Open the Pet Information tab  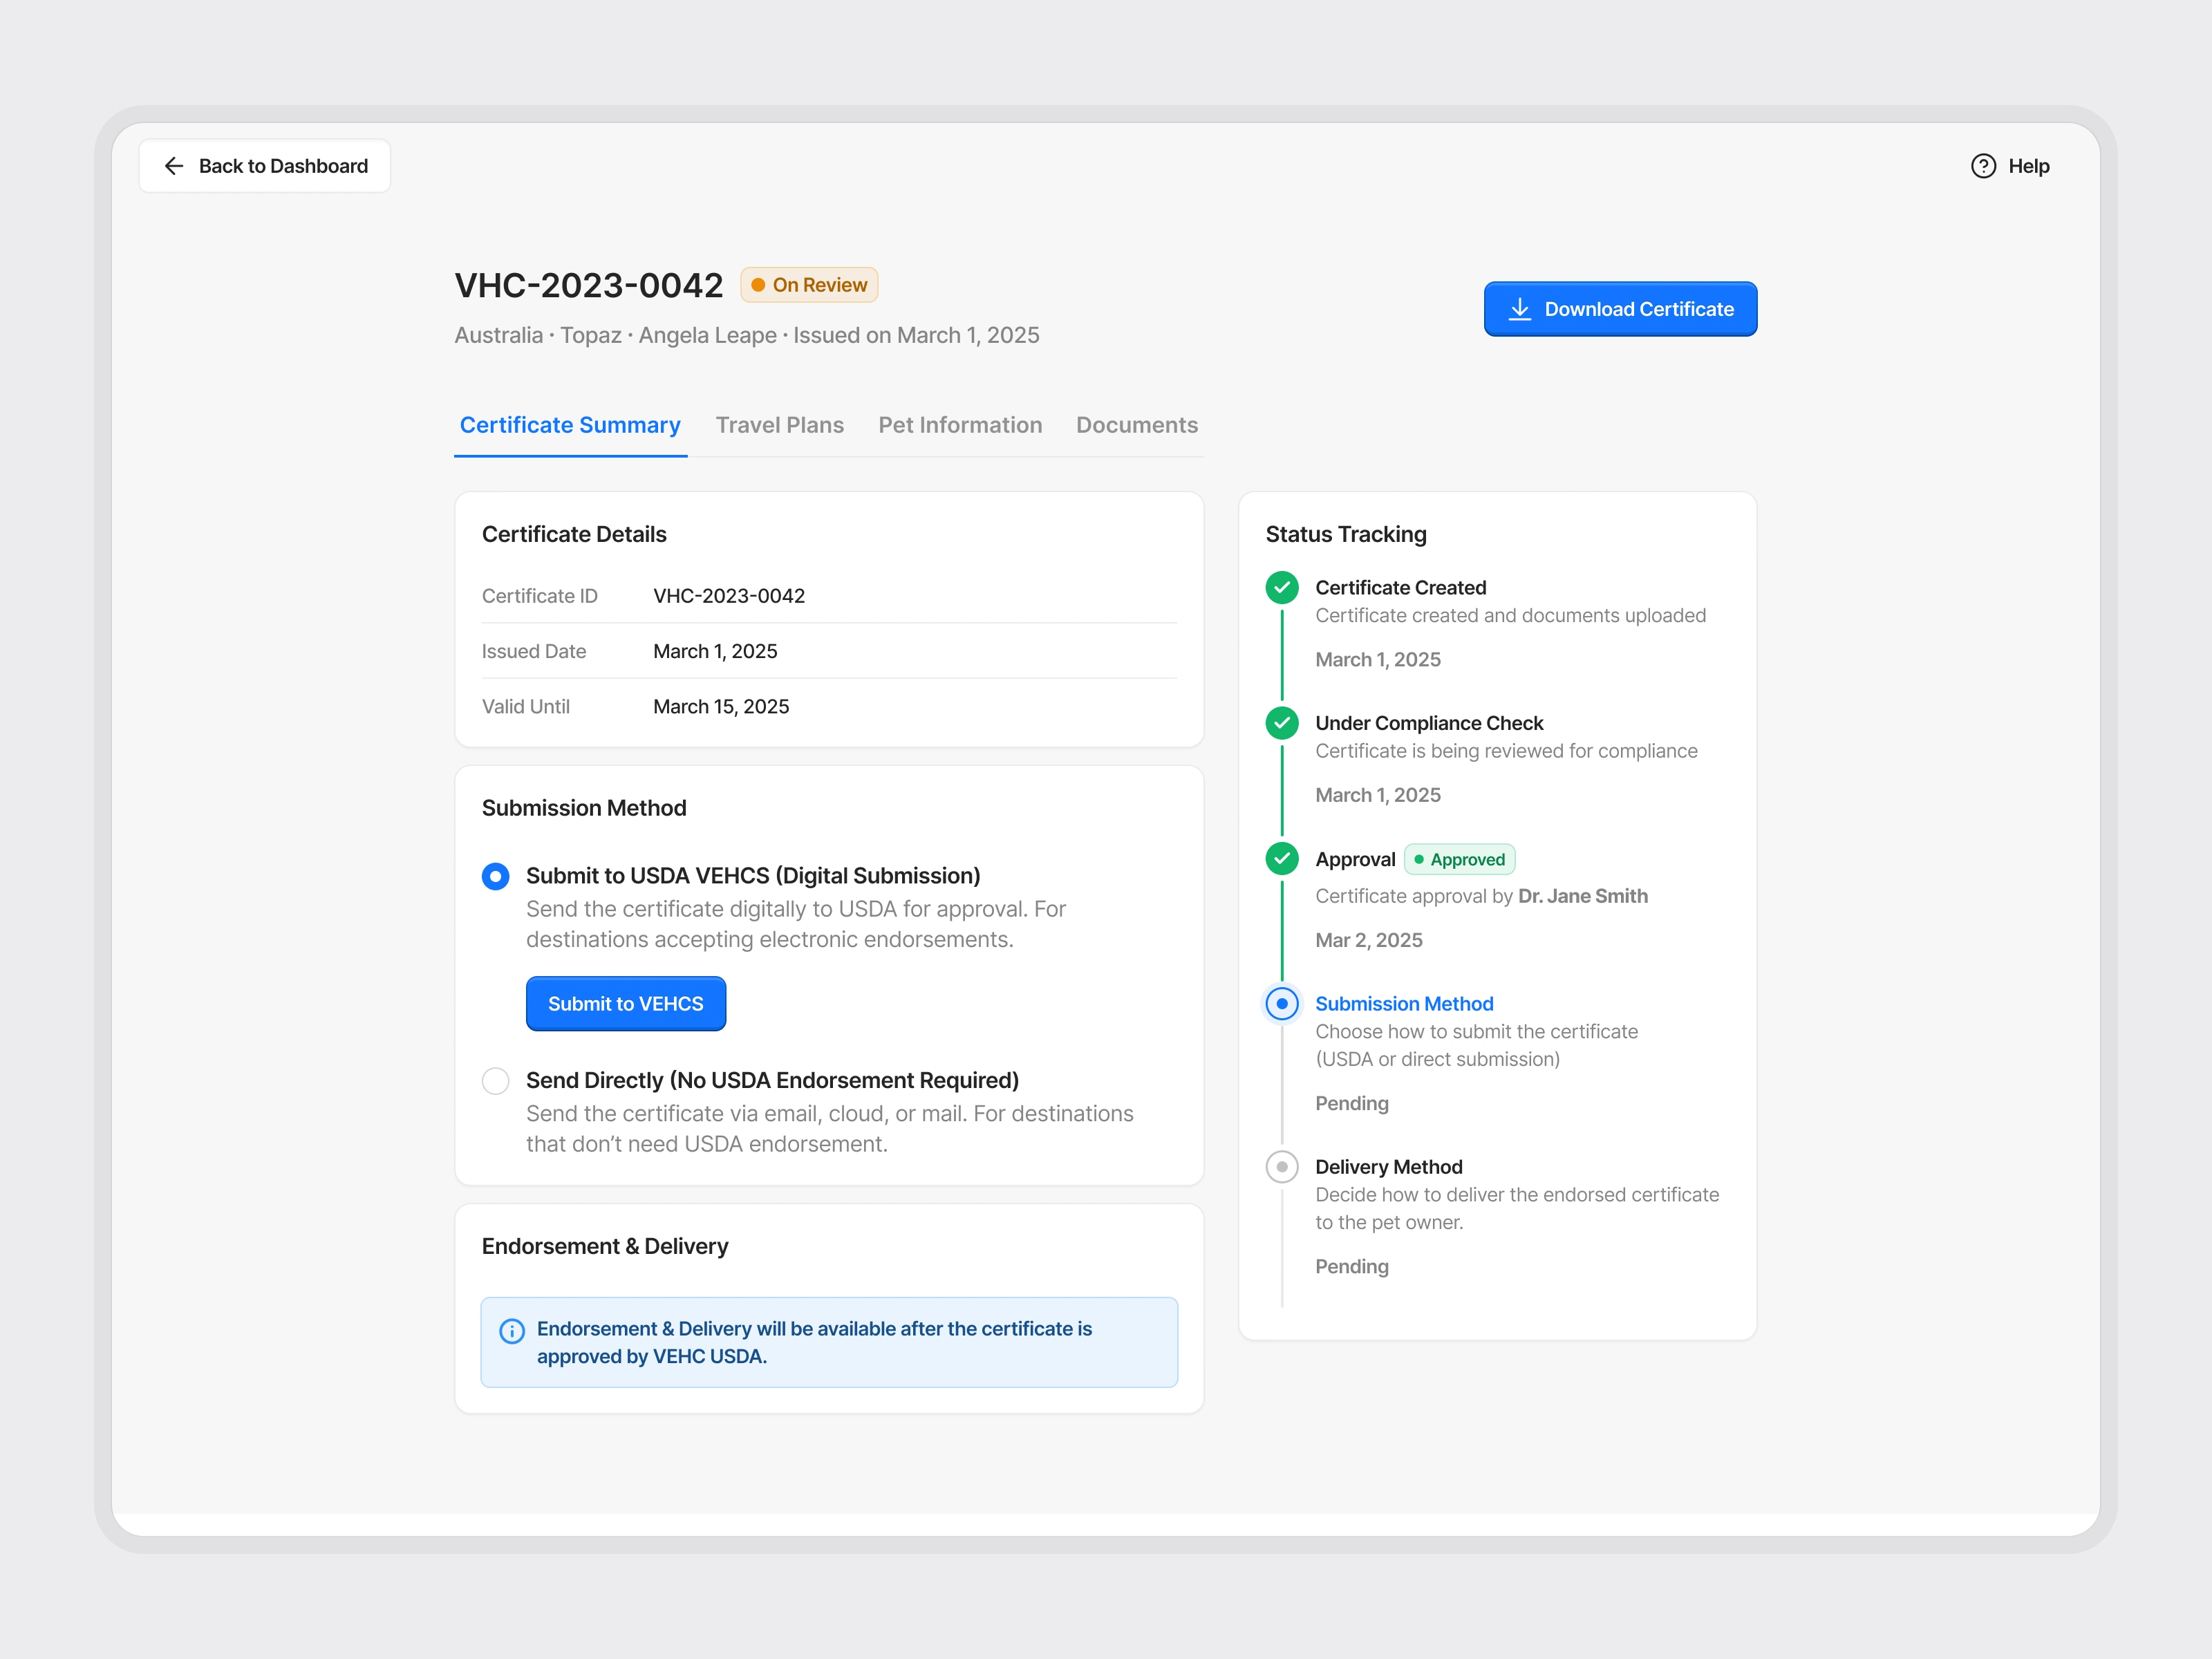click(959, 425)
